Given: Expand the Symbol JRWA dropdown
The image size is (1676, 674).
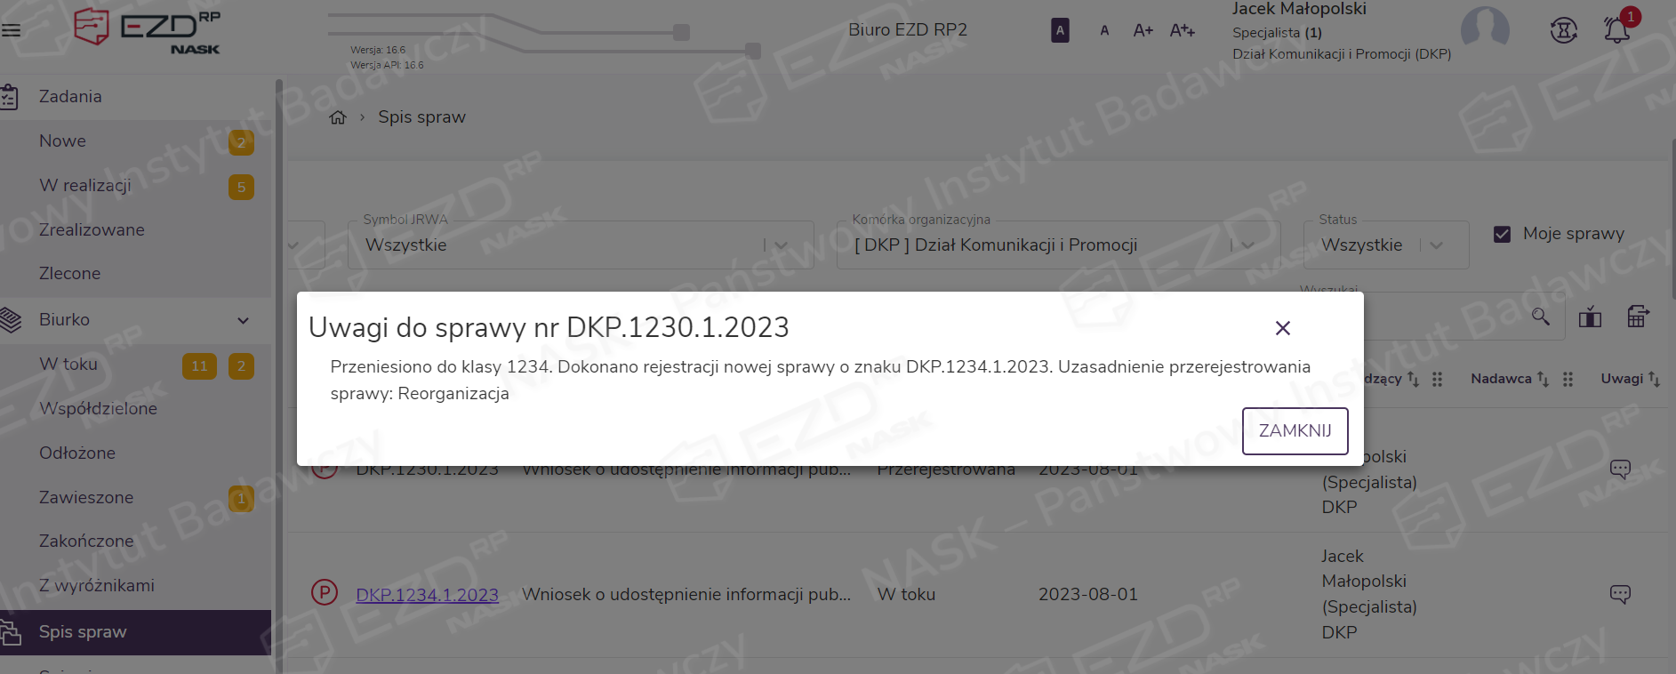Looking at the screenshot, I should (x=781, y=245).
